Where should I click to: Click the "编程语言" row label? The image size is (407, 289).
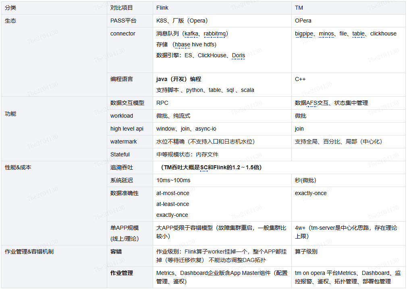pyautogui.click(x=122, y=79)
